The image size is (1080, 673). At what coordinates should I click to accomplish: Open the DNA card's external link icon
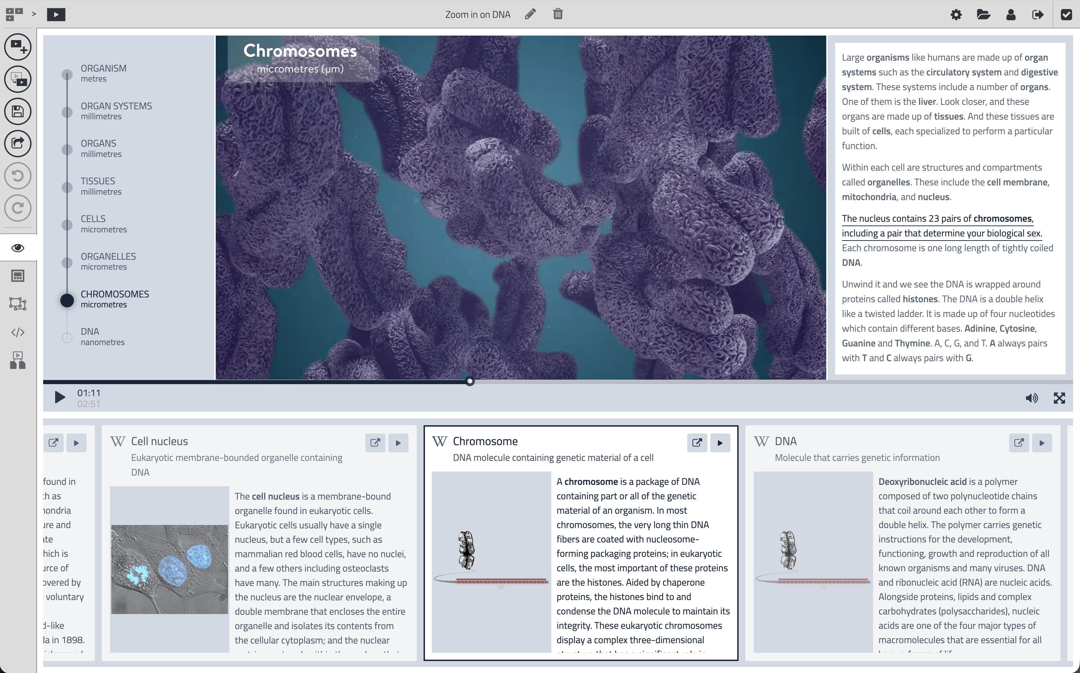point(1019,442)
